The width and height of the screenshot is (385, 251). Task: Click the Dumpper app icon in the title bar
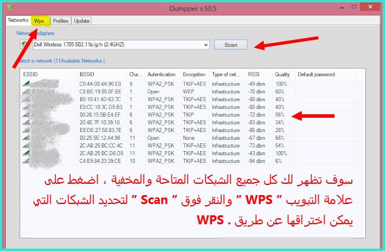tap(10, 8)
